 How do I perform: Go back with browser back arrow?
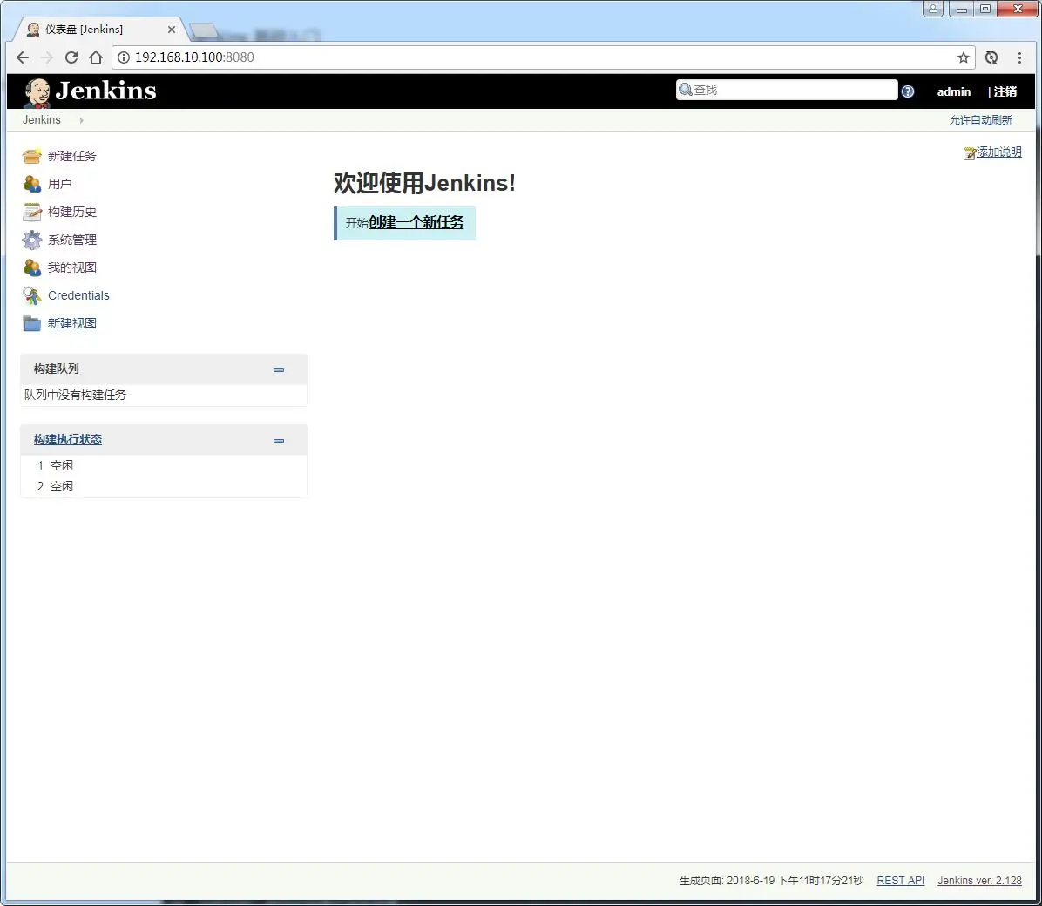[x=23, y=57]
